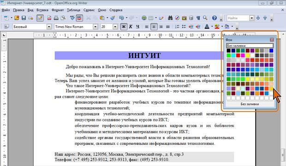Activate the Format Paintbrush

(x=113, y=18)
